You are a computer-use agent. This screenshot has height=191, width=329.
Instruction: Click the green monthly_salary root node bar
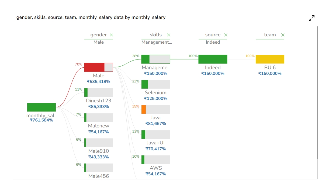tap(41, 107)
